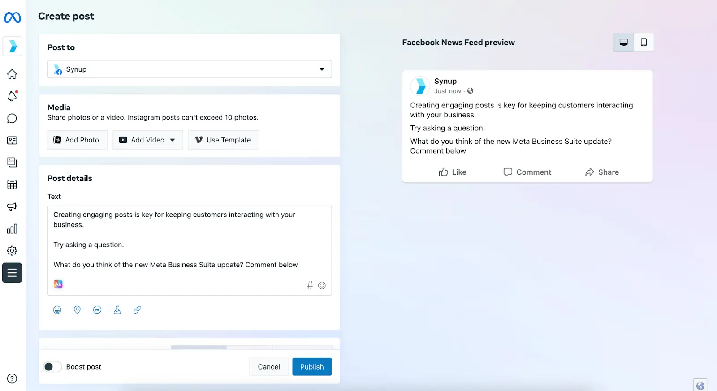This screenshot has height=391, width=717.
Task: Add location pin to post
Action: point(77,309)
